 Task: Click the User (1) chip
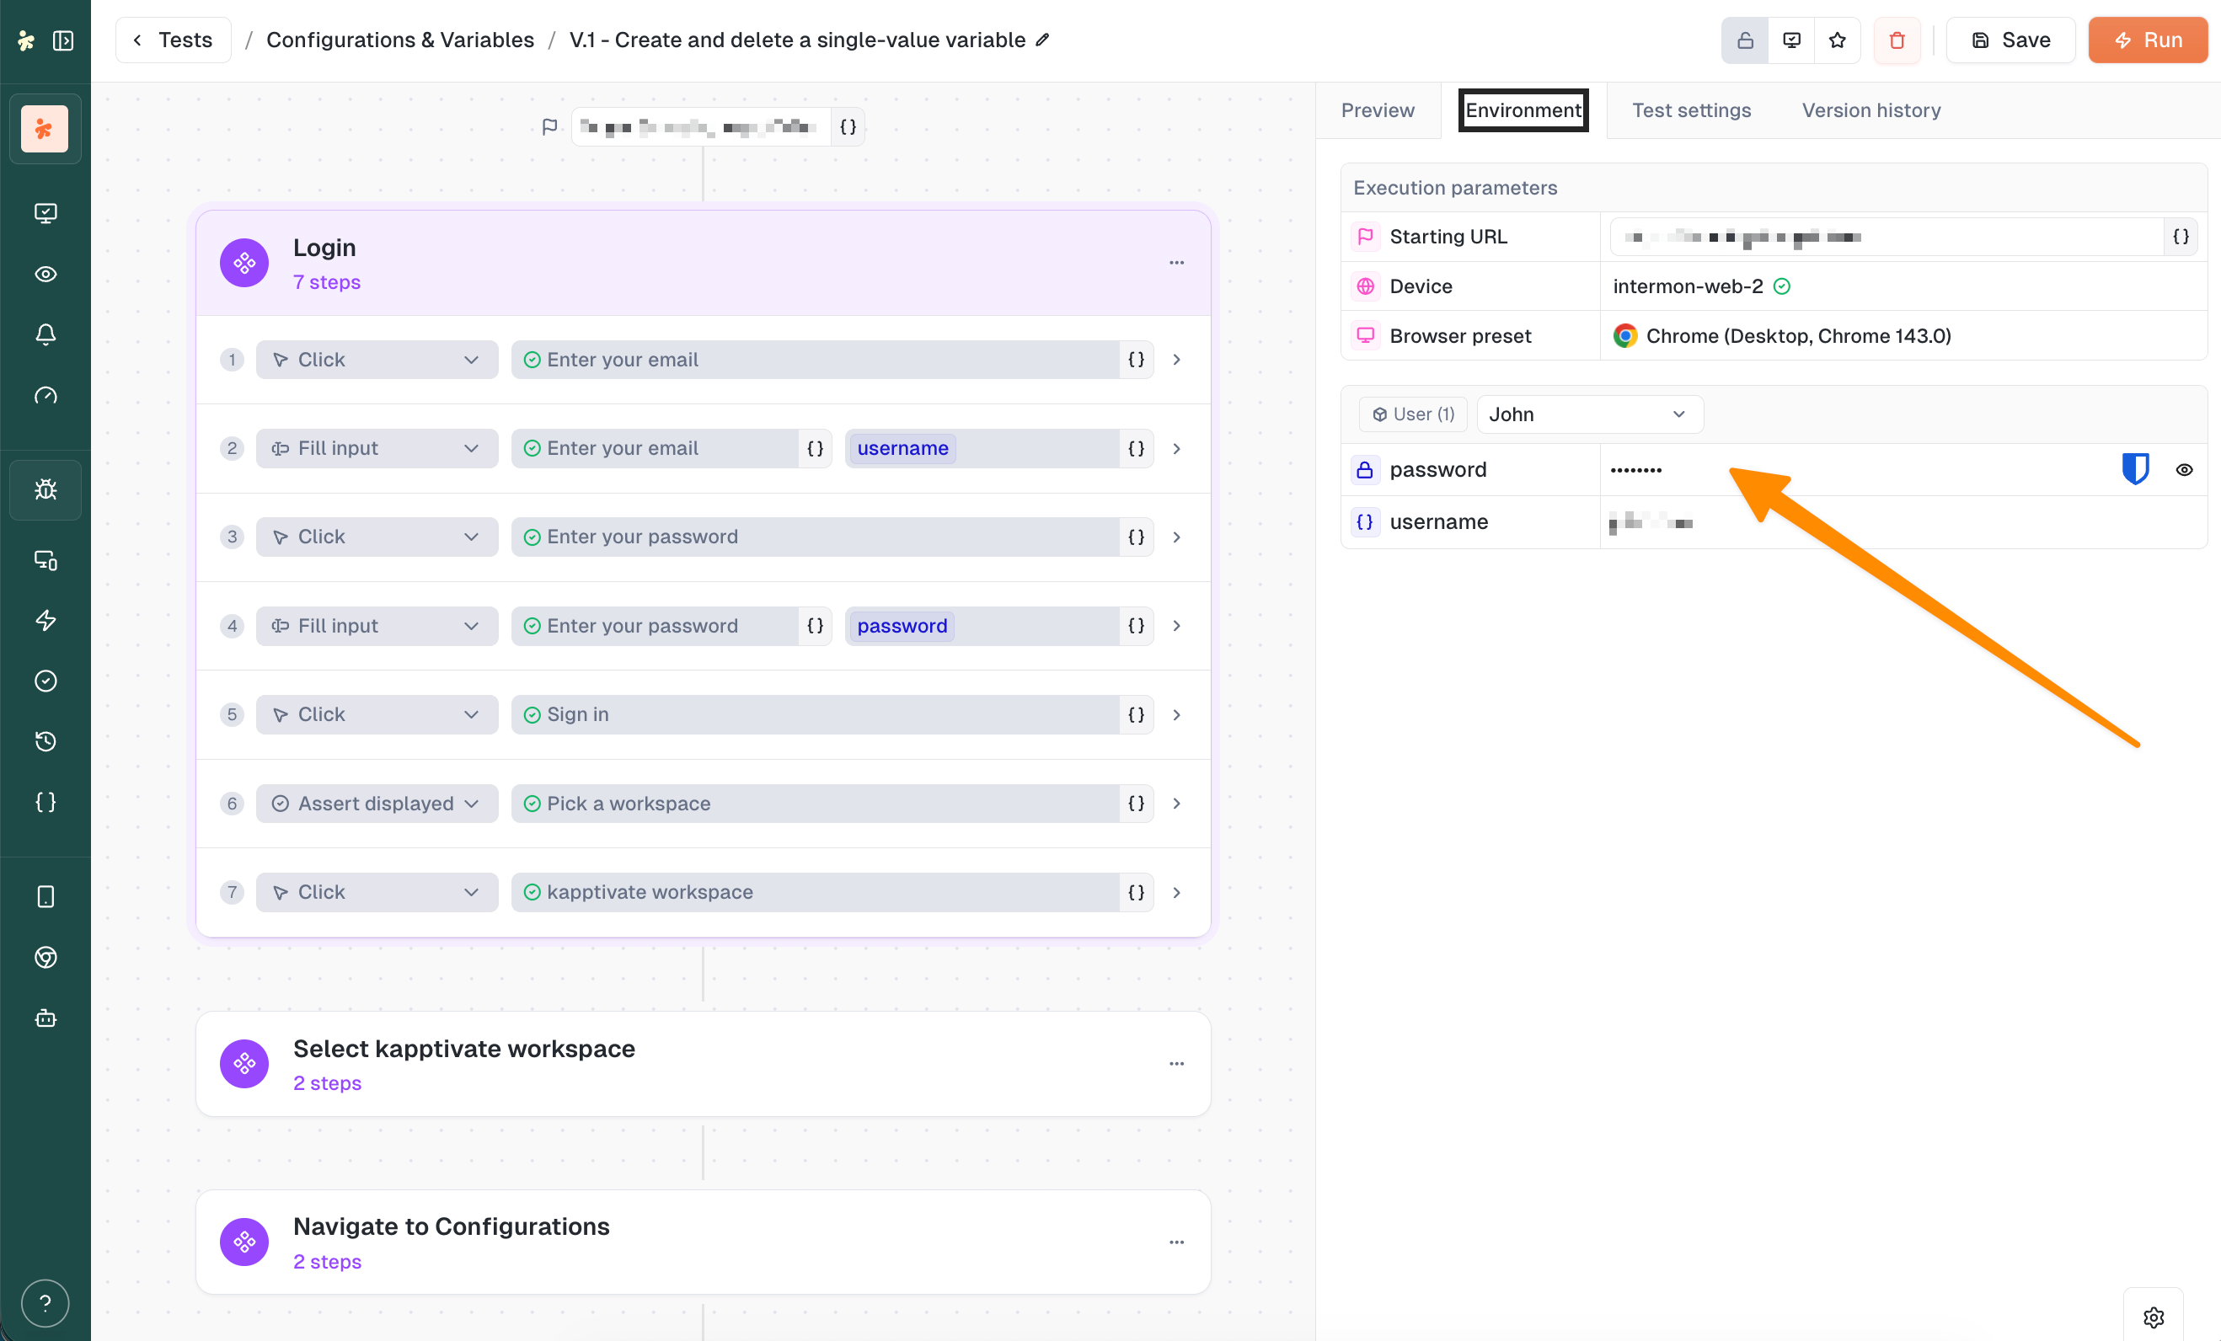1412,414
